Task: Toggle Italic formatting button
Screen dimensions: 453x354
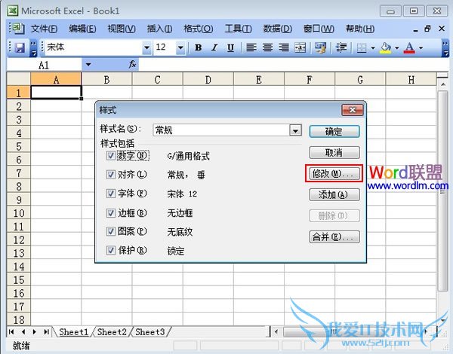Action: pyautogui.click(x=214, y=47)
